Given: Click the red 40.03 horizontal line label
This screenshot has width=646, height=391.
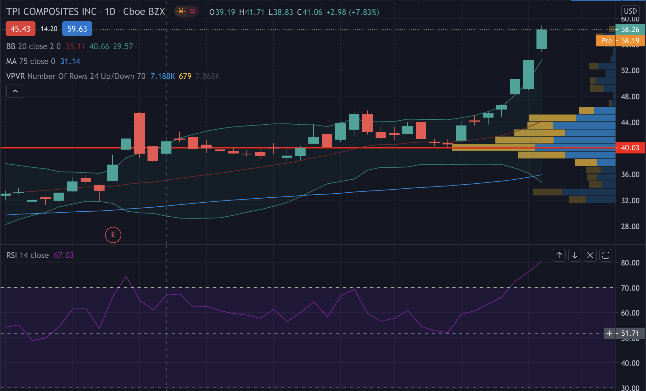Looking at the screenshot, I should [x=630, y=148].
